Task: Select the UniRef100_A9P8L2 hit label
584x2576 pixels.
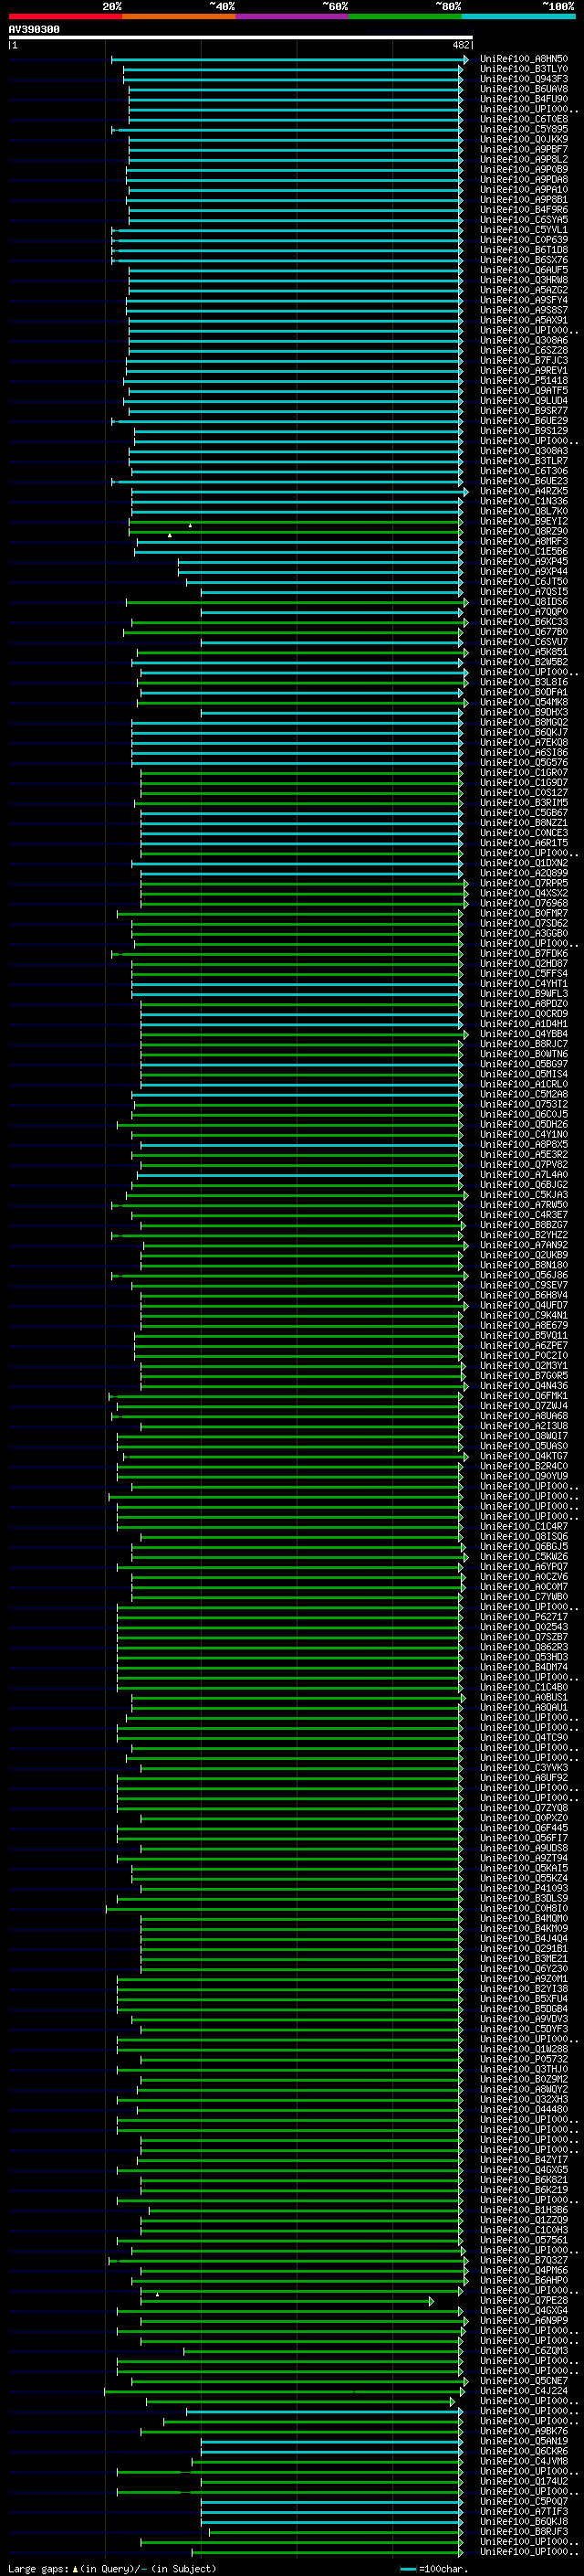Action: tap(524, 159)
